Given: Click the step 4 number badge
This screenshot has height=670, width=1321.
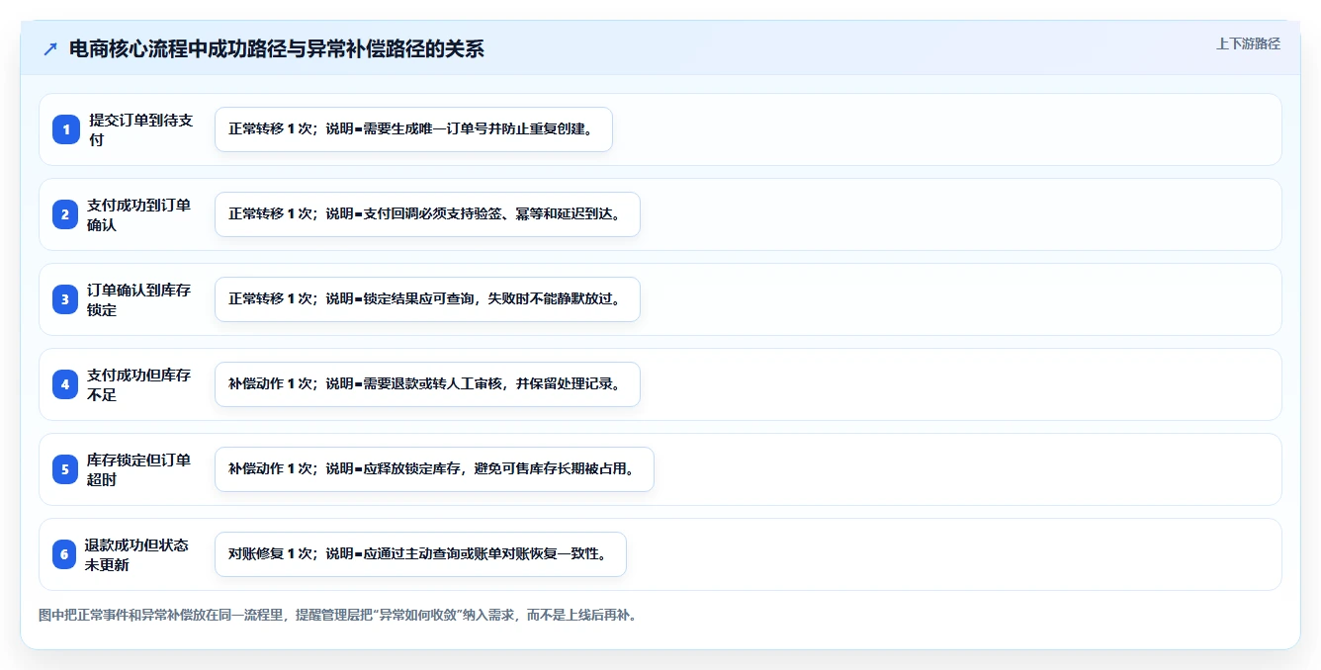Looking at the screenshot, I should pyautogui.click(x=65, y=384).
